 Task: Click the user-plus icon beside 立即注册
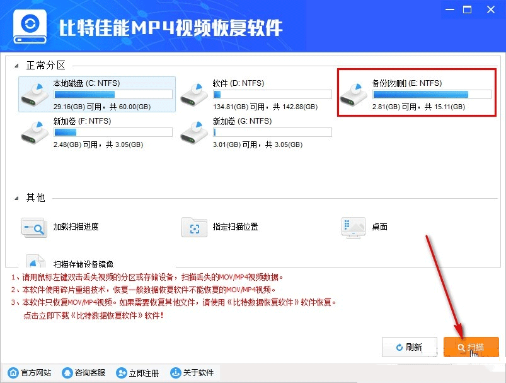coord(122,373)
